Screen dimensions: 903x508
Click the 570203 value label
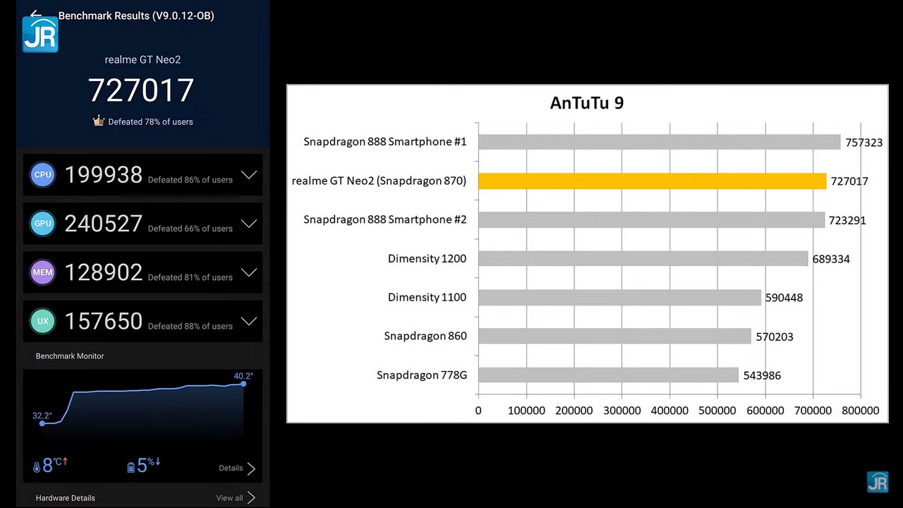pos(775,337)
